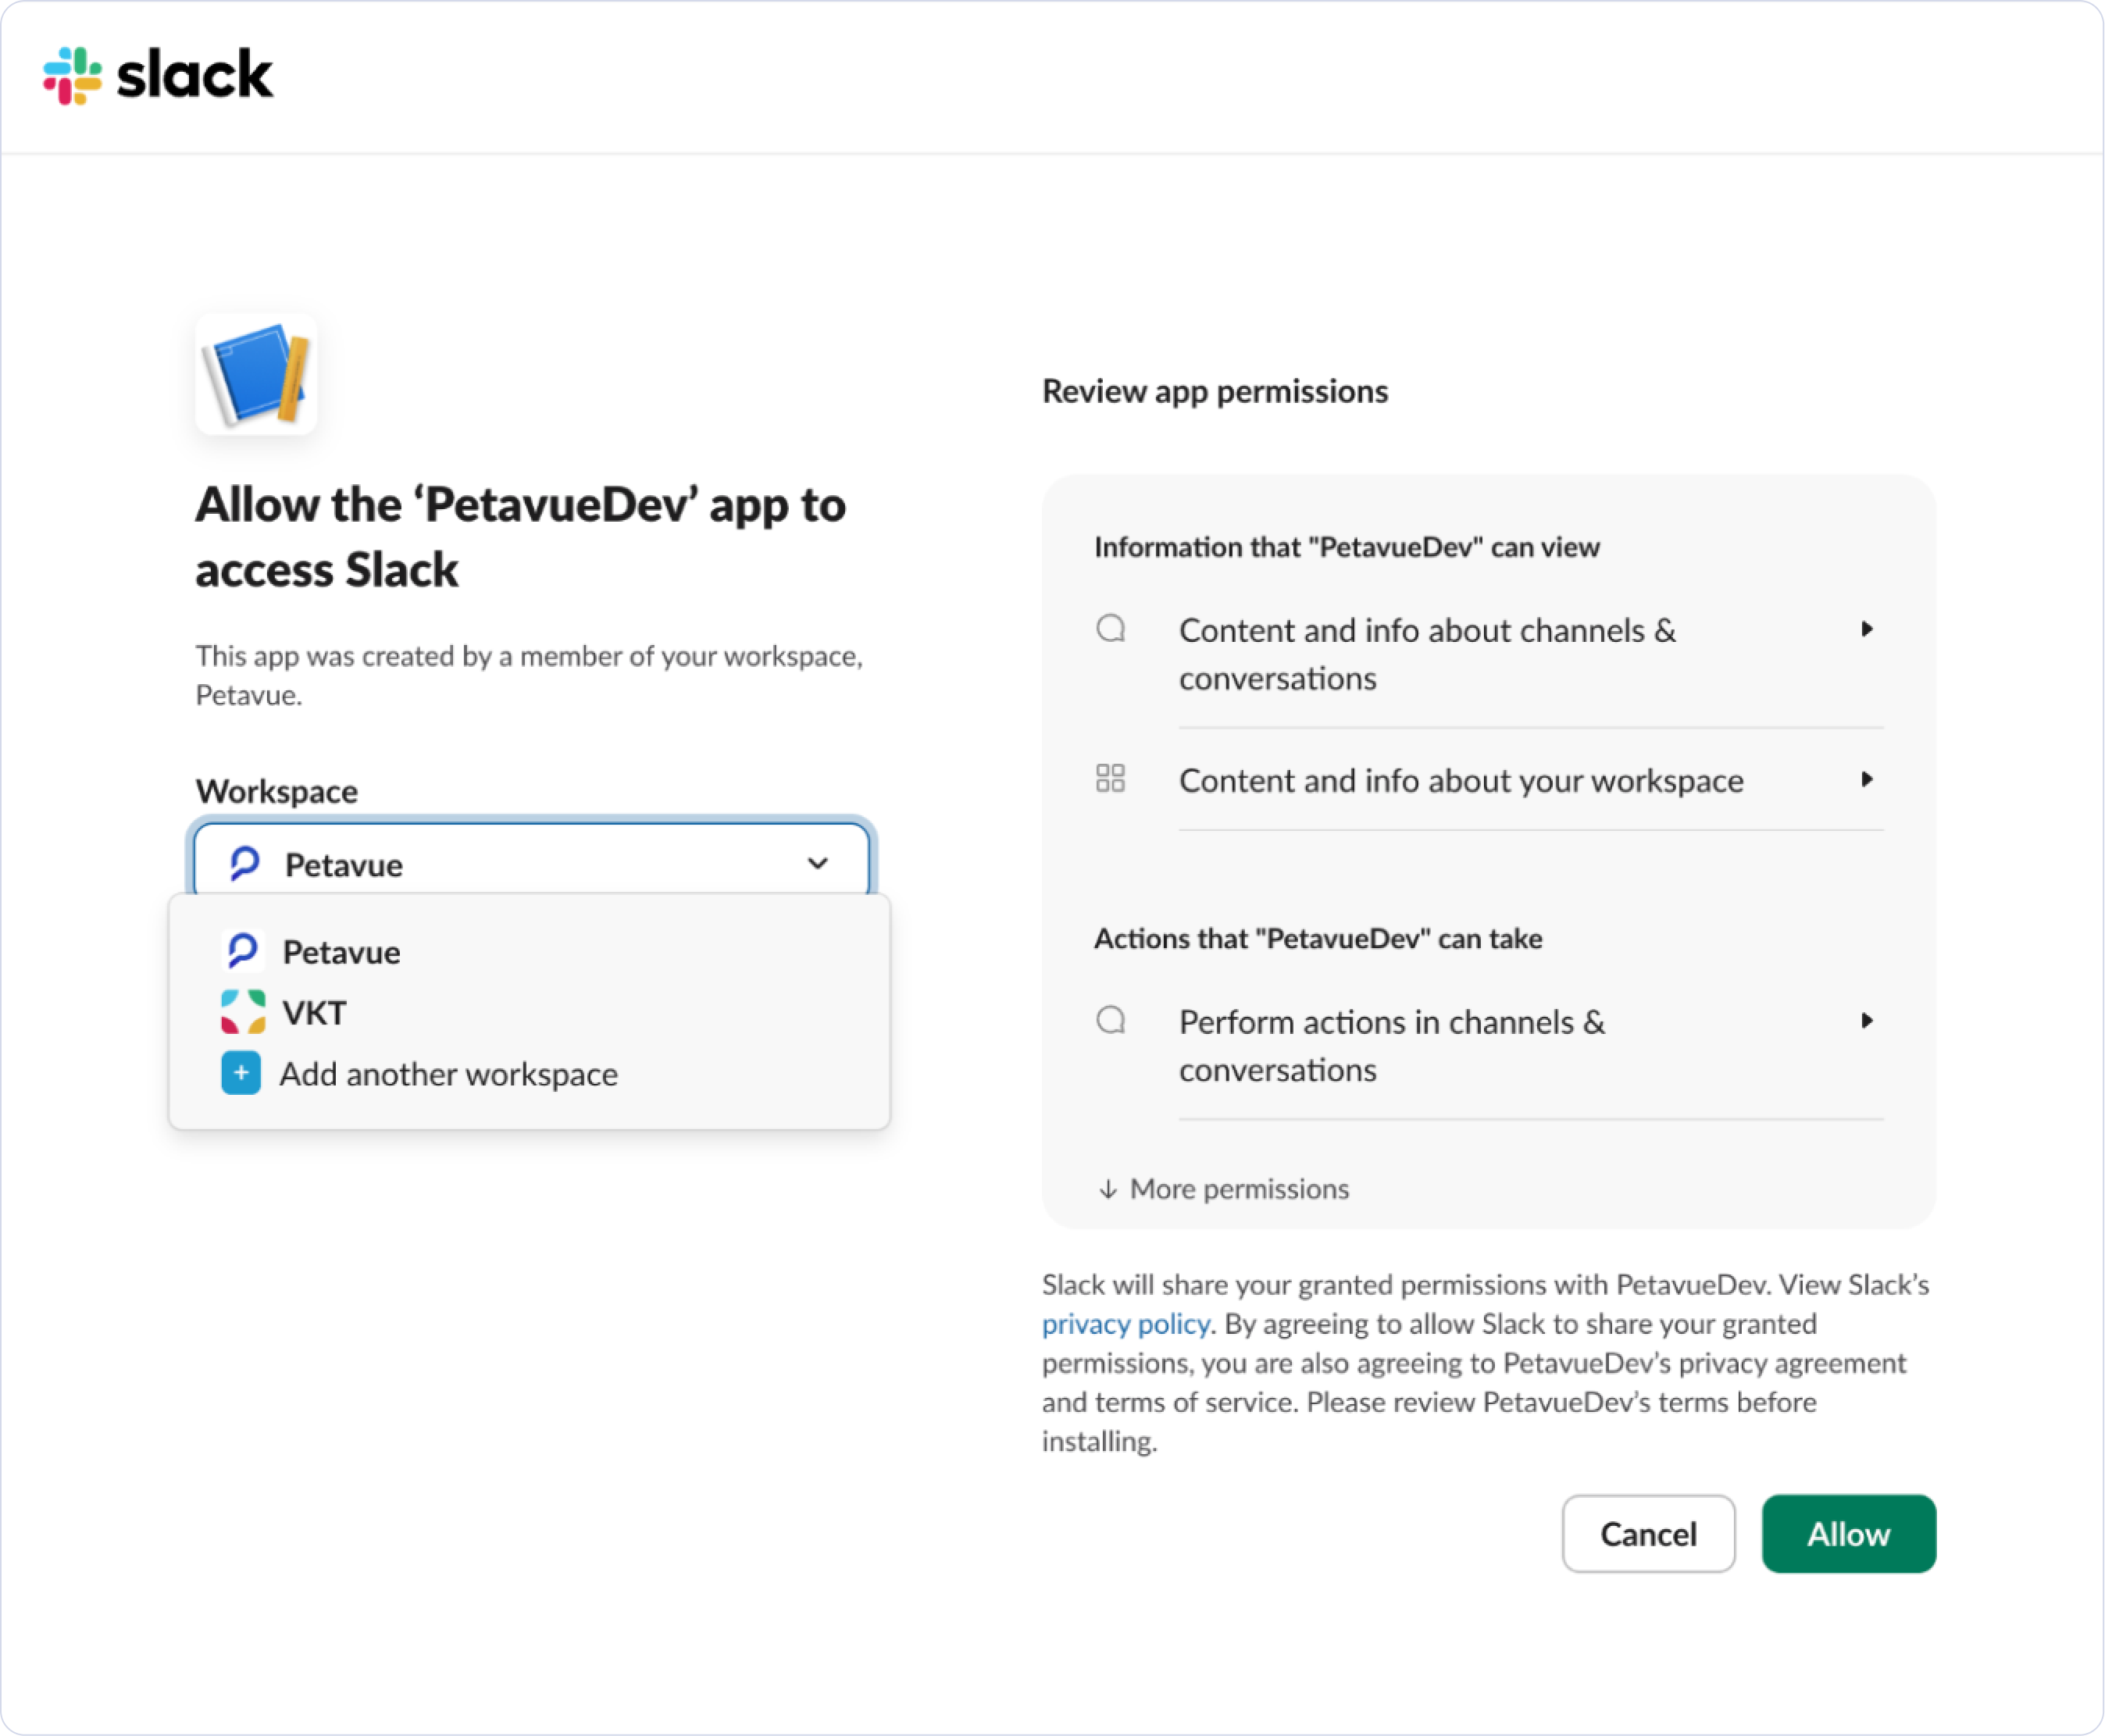Click the green Allow button

1849,1533
